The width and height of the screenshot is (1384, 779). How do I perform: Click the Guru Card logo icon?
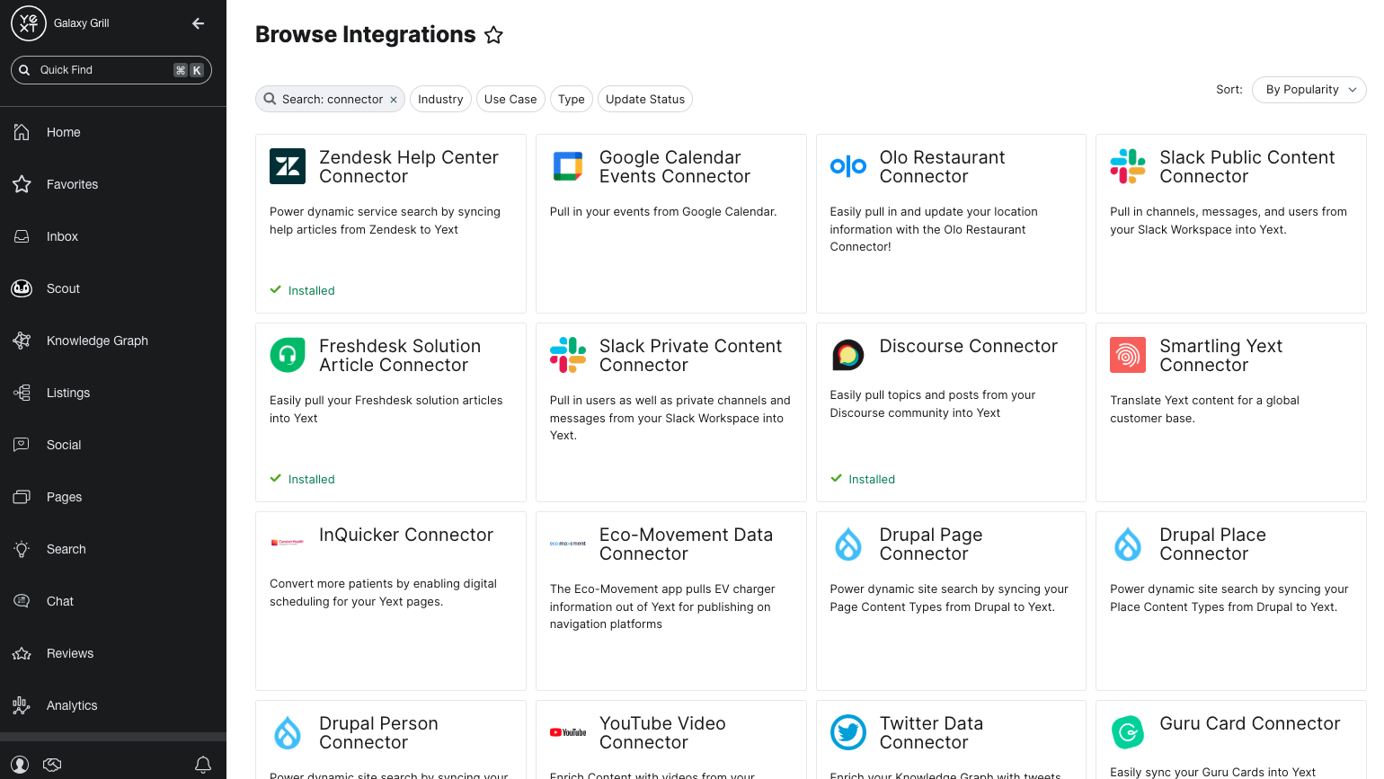pos(1128,732)
